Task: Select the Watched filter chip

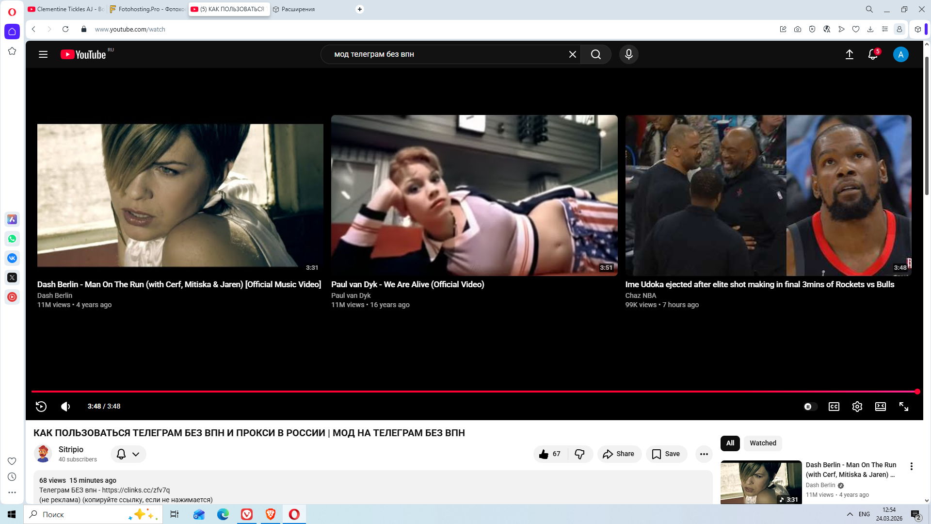Action: (x=762, y=443)
